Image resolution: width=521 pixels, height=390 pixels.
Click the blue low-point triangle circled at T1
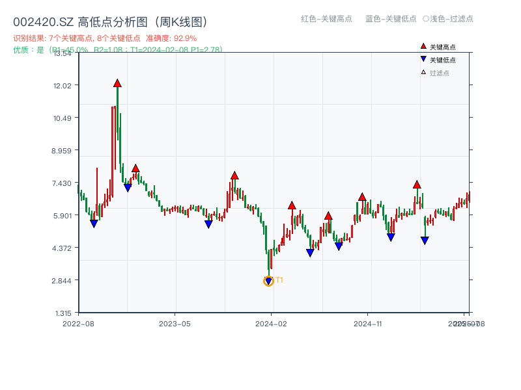[x=268, y=281]
